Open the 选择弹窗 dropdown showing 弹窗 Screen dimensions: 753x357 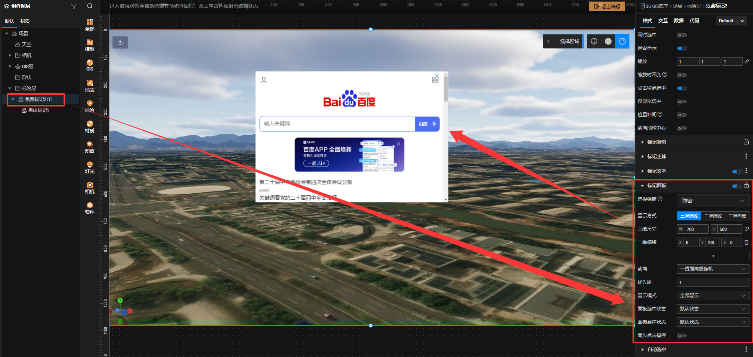(713, 201)
